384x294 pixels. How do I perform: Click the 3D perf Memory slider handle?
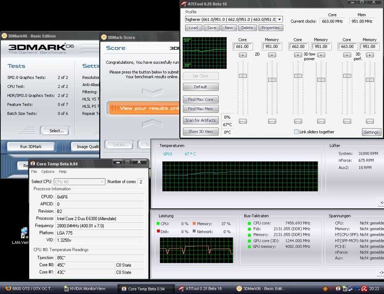(x=370, y=80)
